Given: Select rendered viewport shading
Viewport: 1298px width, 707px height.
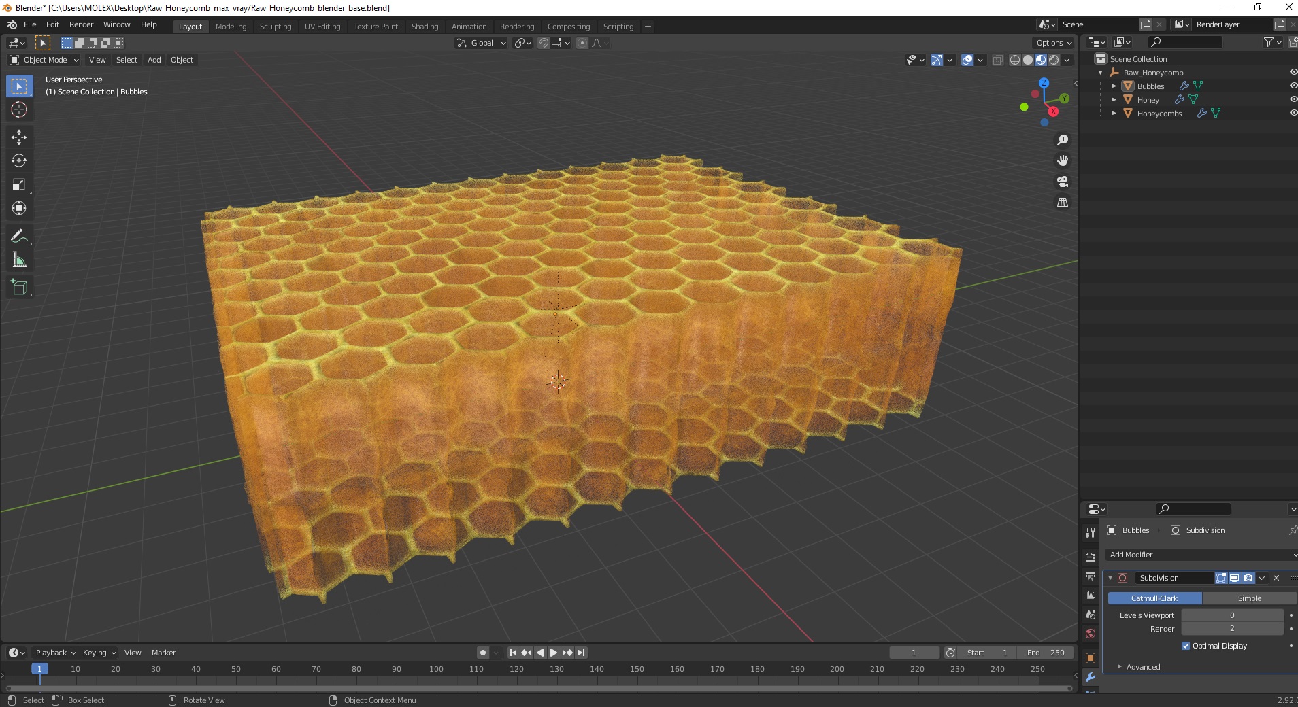Looking at the screenshot, I should pos(1054,60).
